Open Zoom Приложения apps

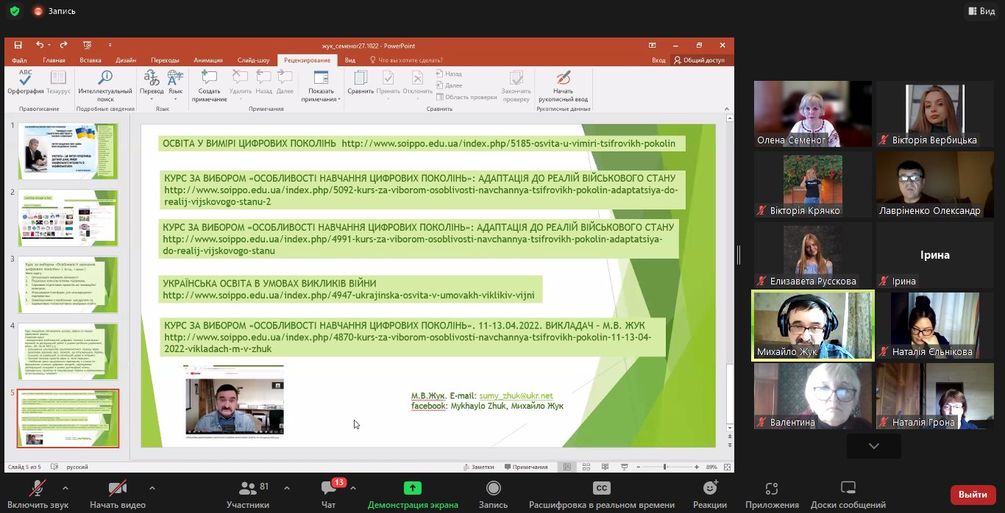(x=772, y=495)
